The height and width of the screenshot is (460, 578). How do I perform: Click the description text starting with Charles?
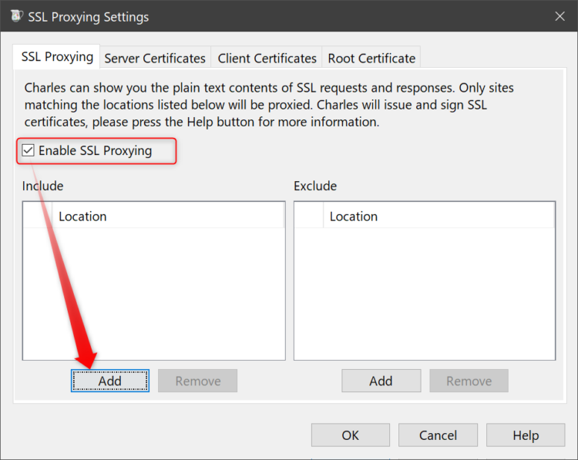pyautogui.click(x=269, y=105)
